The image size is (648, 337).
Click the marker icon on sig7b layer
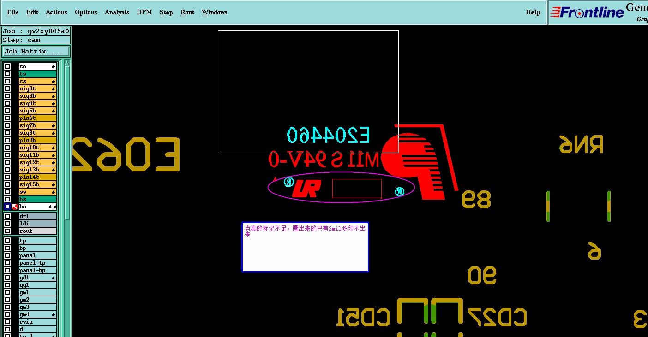click(x=54, y=125)
